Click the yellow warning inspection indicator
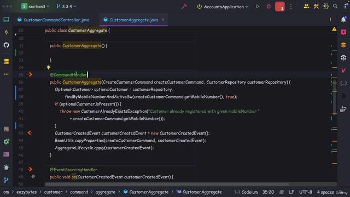The image size is (350, 197). point(334,29)
